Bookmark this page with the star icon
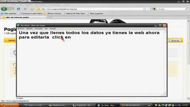Screen dimensions: 190x107 [x=145, y=9]
